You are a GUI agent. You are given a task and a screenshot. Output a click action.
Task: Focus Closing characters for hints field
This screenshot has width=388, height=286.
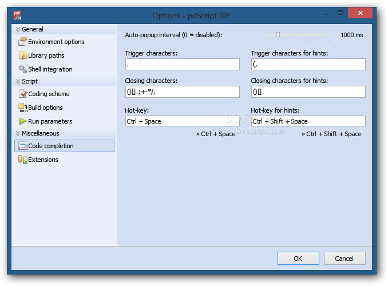pos(308,92)
